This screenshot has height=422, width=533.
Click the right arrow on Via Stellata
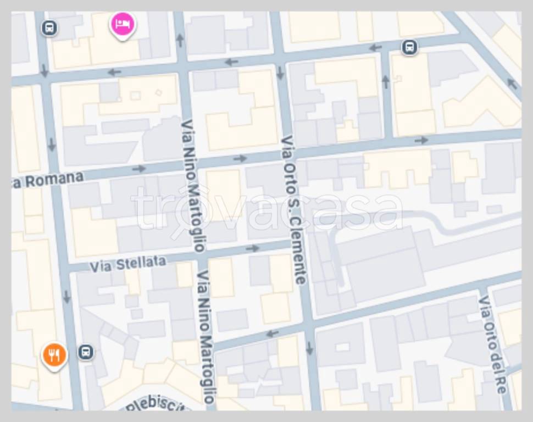pos(253,248)
